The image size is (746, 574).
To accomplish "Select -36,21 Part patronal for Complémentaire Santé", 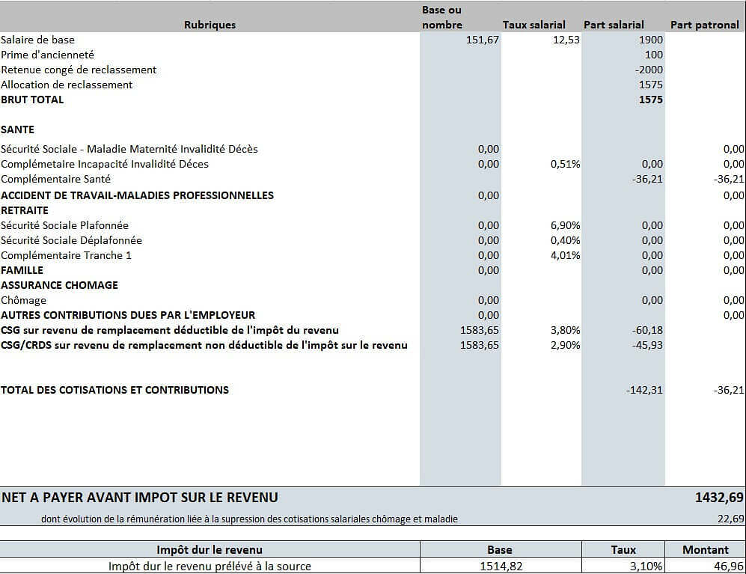I will coord(729,179).
